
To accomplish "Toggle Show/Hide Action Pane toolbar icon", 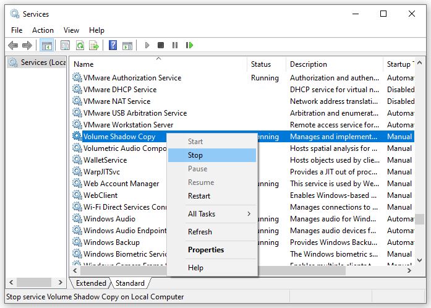I will (x=127, y=45).
